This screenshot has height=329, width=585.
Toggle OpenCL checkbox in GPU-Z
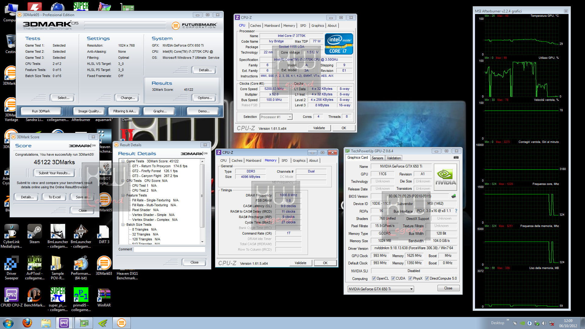(374, 278)
